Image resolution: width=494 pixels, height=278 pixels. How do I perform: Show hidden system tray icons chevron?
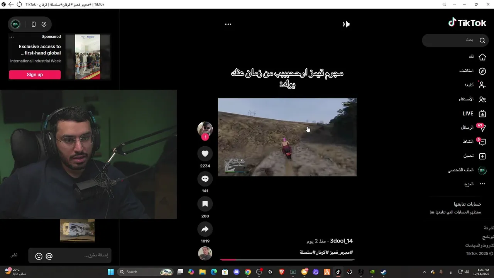coord(425,272)
